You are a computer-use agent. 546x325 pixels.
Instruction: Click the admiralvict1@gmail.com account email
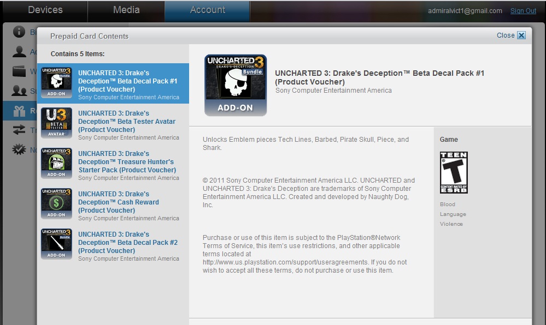click(x=465, y=11)
